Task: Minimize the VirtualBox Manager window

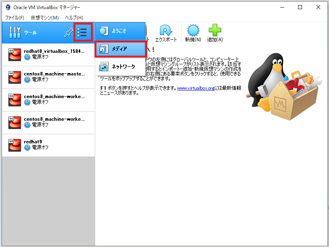Action: point(282,7)
